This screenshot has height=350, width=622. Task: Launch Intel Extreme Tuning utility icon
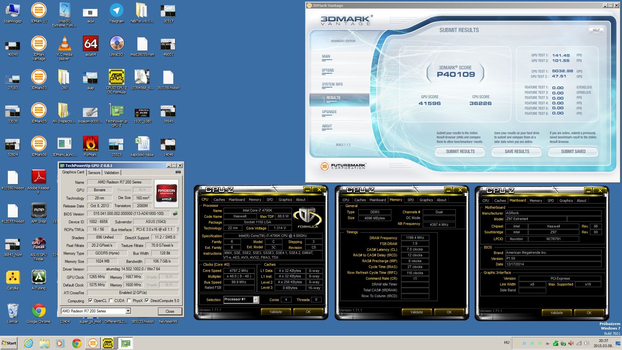click(64, 15)
